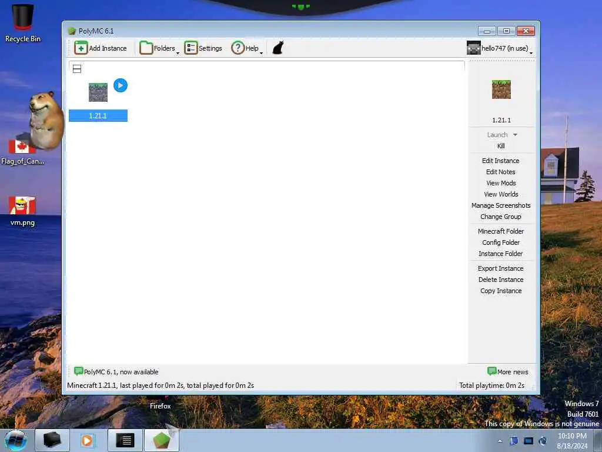Show hidden system tray icons
Screen dimensions: 602x452
pos(500,441)
